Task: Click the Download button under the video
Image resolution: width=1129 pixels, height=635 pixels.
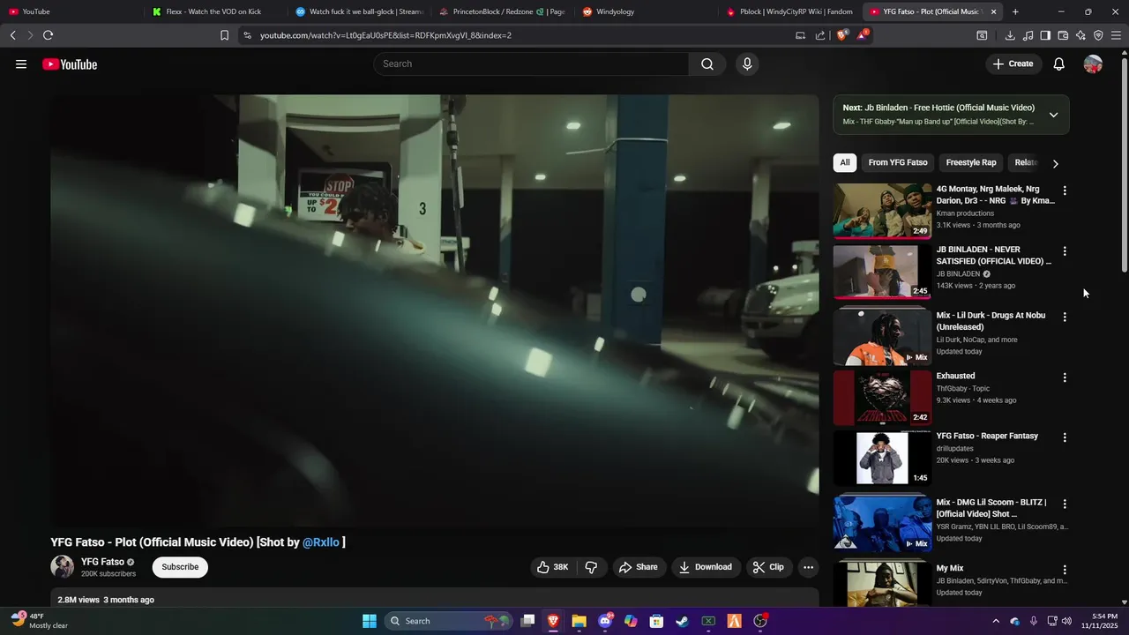Action: coord(706,567)
